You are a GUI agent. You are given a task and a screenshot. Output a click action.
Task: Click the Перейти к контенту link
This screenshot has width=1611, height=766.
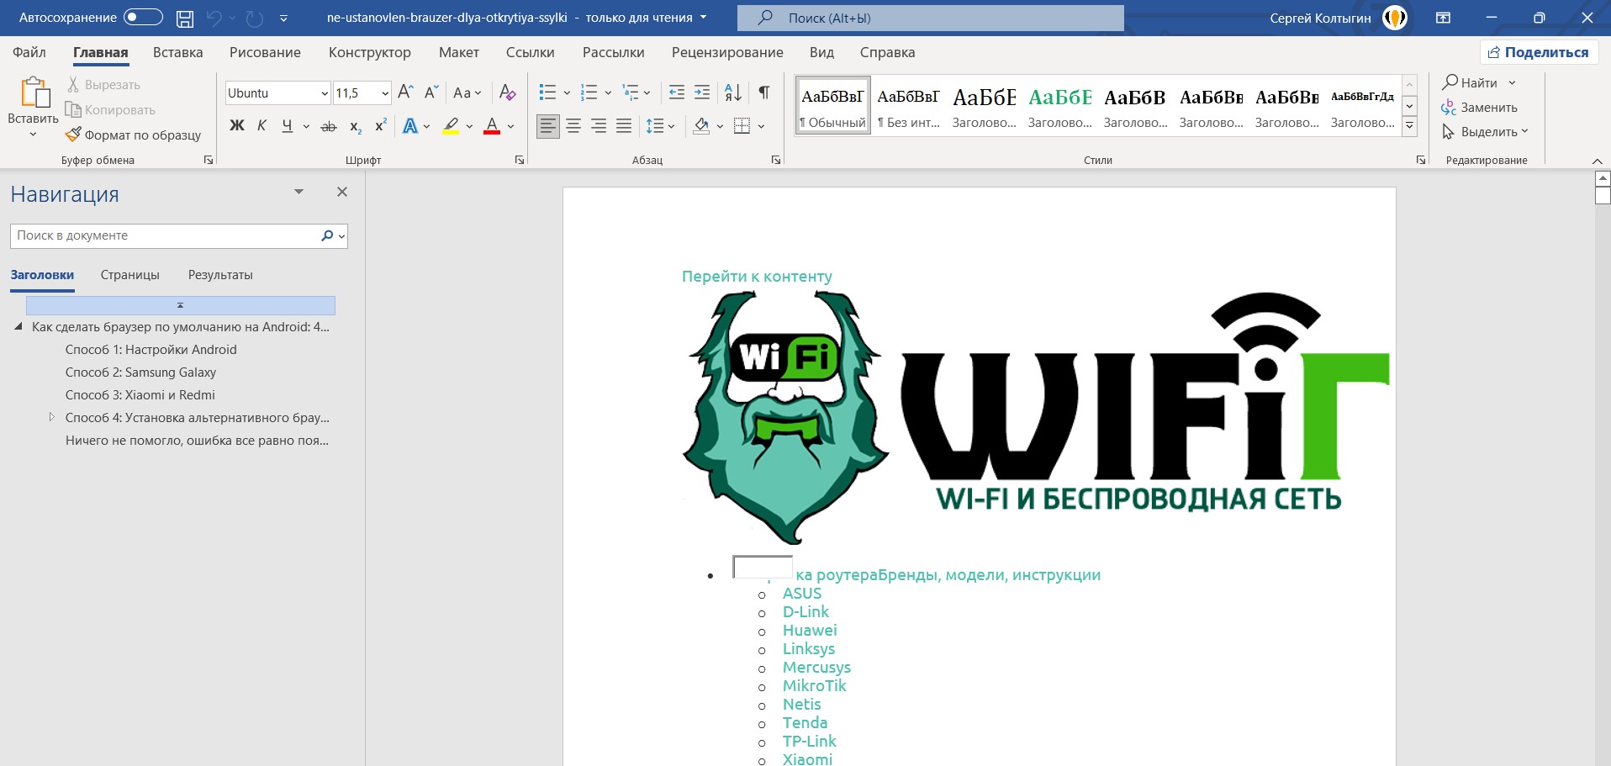[x=757, y=277]
